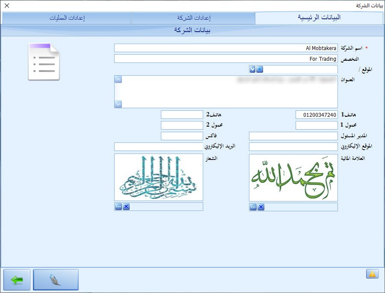Click the specialization field For Trading

point(226,59)
